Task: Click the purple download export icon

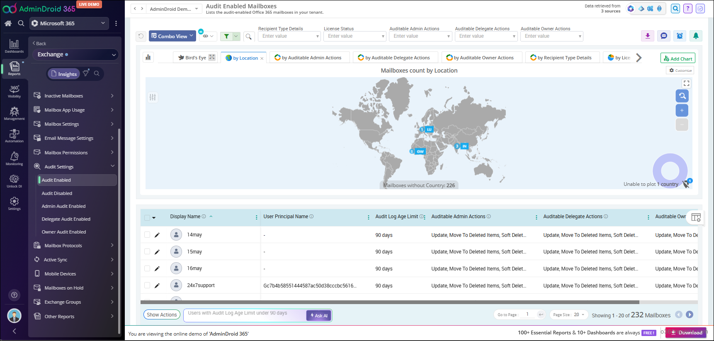Action: click(x=648, y=36)
